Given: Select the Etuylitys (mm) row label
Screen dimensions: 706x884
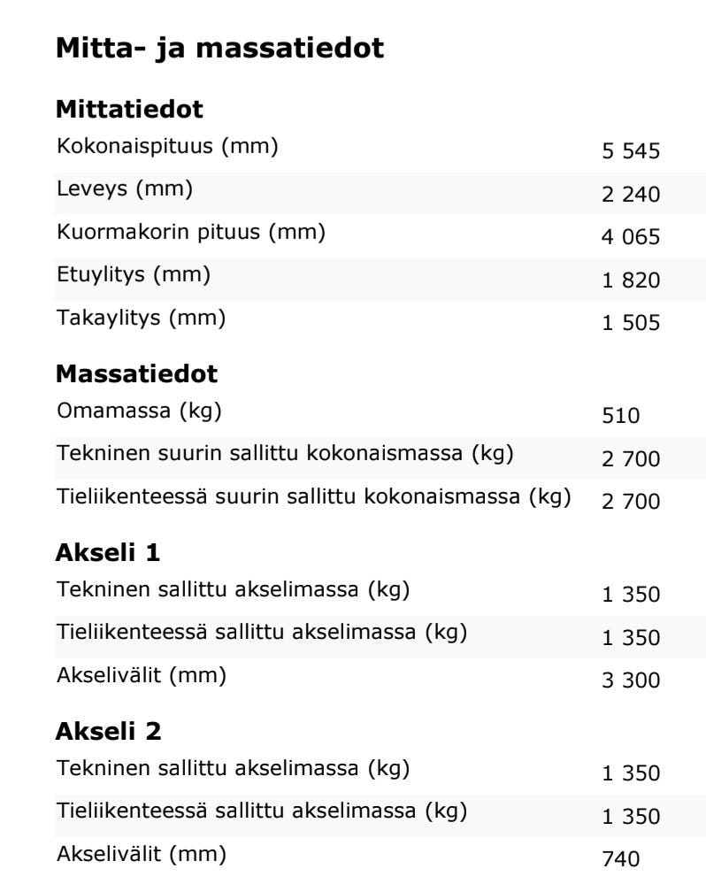Looking at the screenshot, I should (x=134, y=275).
